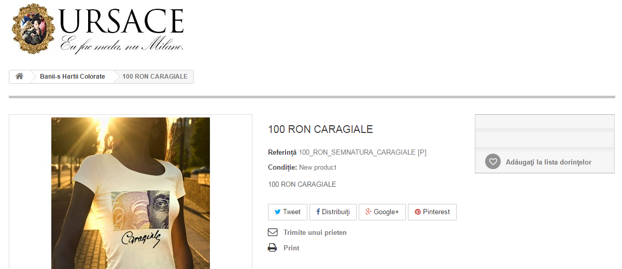Share the product via the Tweet button
Viewport: 622px width, 269px height.
click(x=288, y=212)
